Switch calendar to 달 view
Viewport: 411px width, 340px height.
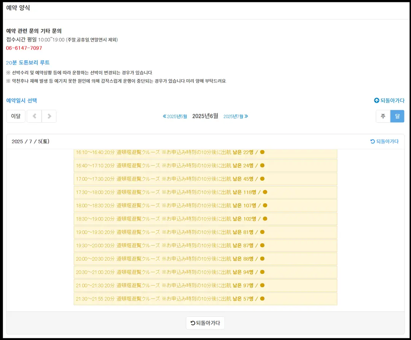click(397, 116)
